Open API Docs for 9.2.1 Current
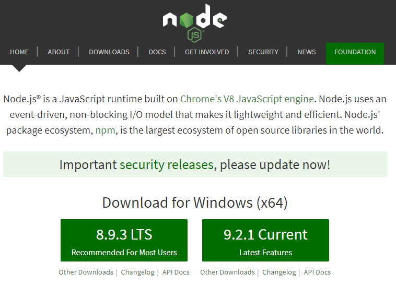The height and width of the screenshot is (286, 396). (317, 272)
